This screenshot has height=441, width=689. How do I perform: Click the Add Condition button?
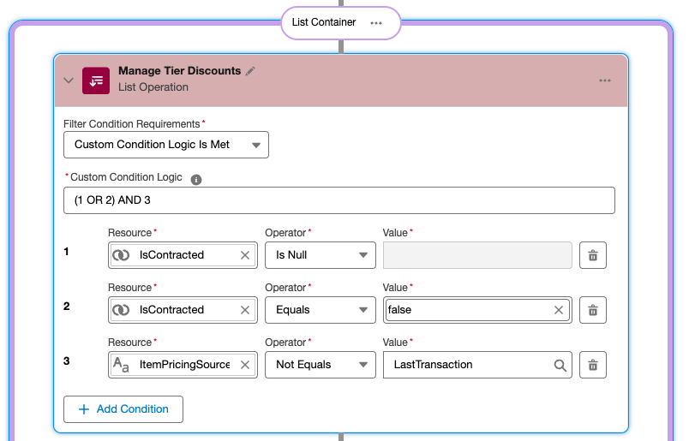123,409
